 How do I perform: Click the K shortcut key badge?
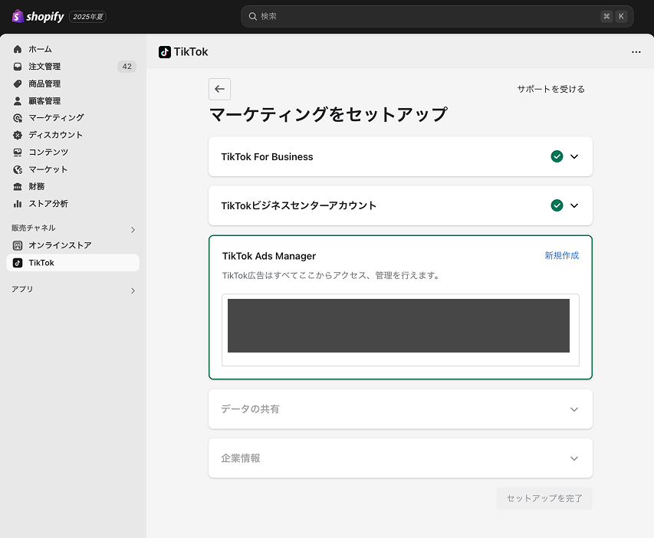point(621,16)
